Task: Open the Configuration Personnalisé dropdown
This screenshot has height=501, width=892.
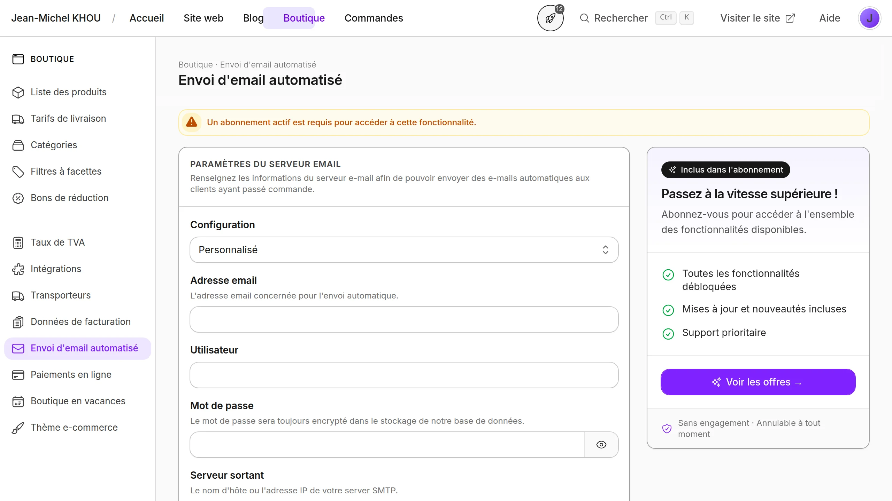Action: click(404, 250)
